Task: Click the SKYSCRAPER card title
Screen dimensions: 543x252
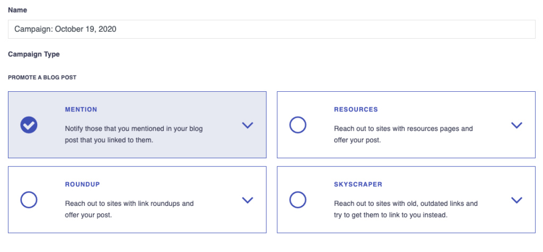Action: click(x=358, y=185)
